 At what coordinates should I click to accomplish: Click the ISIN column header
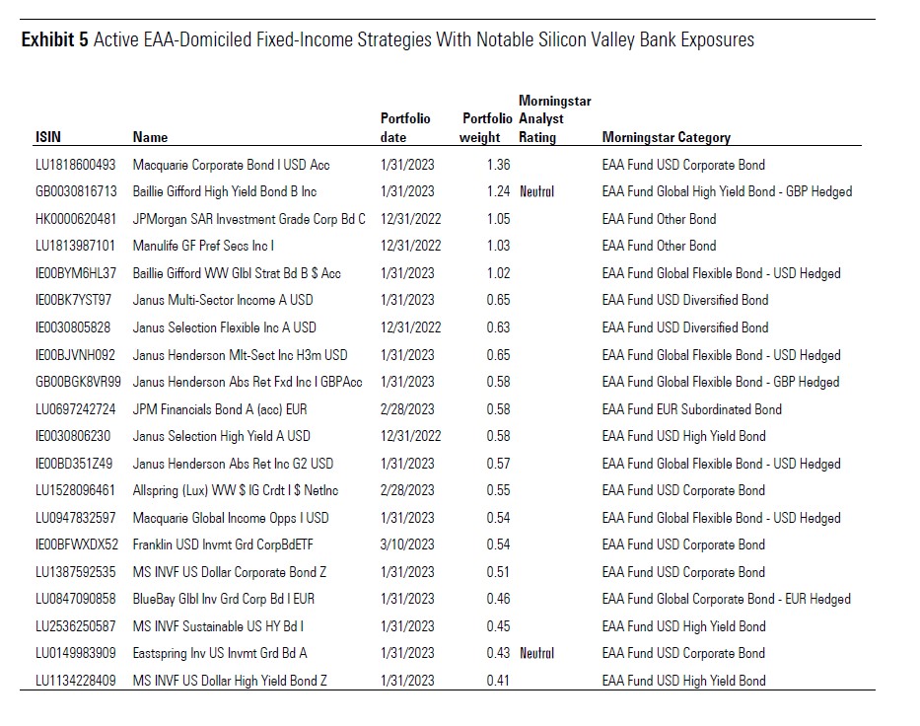[x=48, y=138]
